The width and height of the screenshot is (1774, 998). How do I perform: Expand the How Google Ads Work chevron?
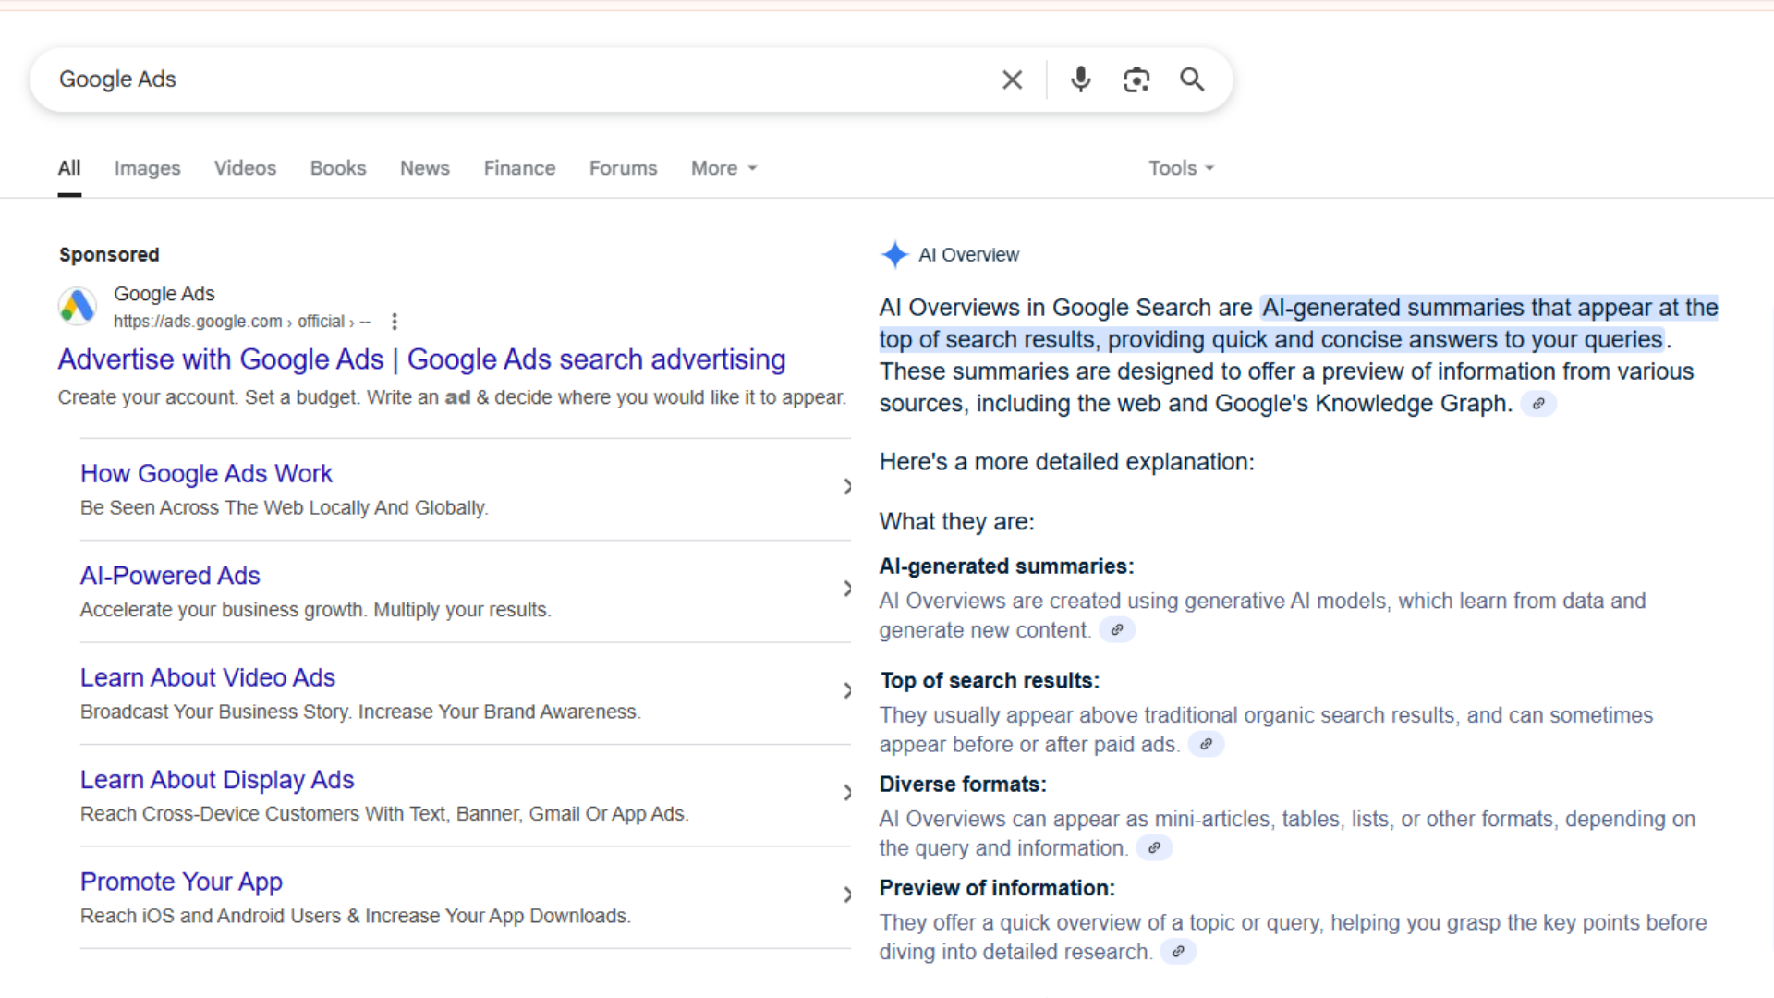pyautogui.click(x=847, y=487)
